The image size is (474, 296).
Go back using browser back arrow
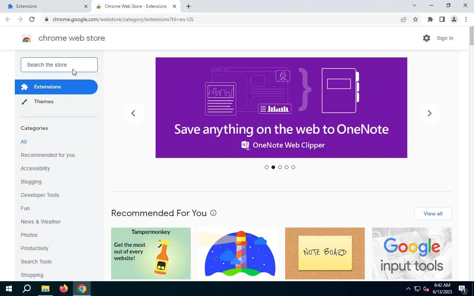(8, 19)
